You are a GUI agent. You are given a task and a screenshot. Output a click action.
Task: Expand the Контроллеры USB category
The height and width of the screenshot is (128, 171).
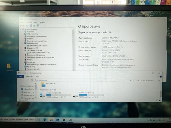[x=23, y=69]
